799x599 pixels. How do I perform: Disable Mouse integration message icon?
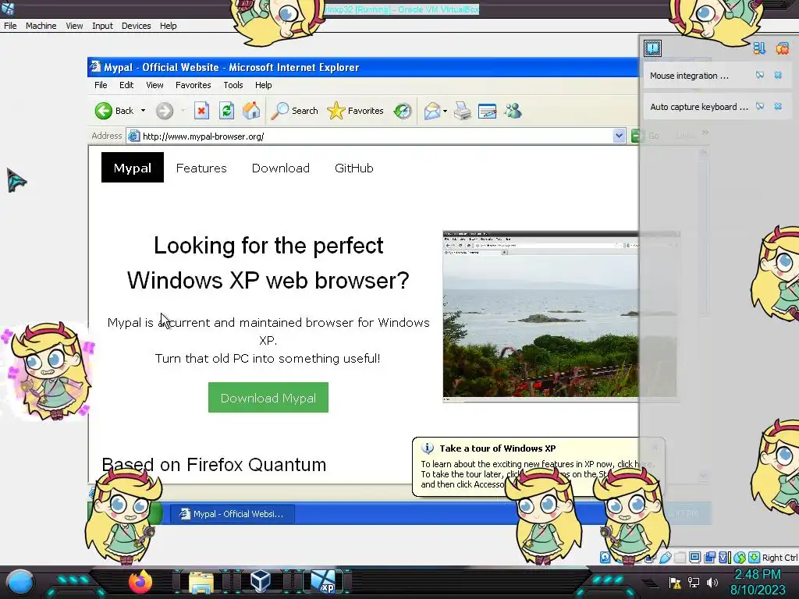[x=760, y=76]
